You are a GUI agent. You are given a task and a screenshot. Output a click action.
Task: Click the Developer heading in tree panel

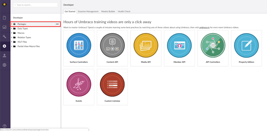(x=18, y=18)
